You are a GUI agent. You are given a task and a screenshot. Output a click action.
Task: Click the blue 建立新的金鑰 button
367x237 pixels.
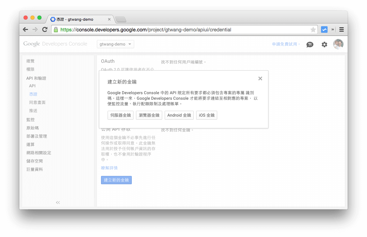(116, 180)
